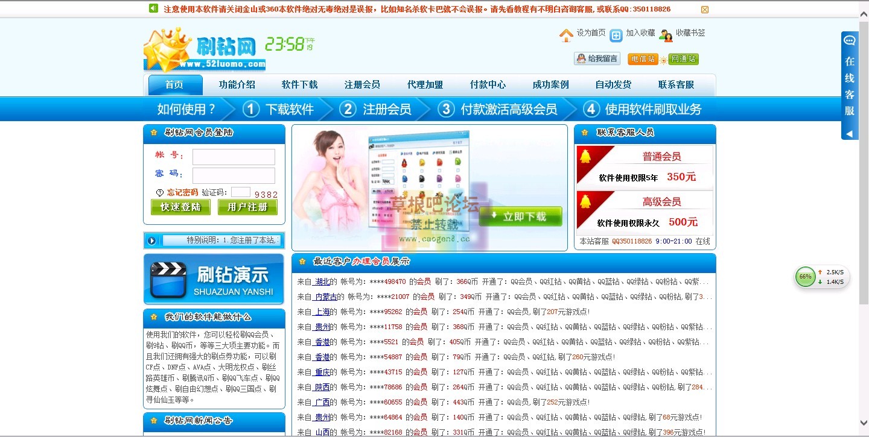Click the house icon to set homepage
869x437 pixels.
click(x=566, y=36)
